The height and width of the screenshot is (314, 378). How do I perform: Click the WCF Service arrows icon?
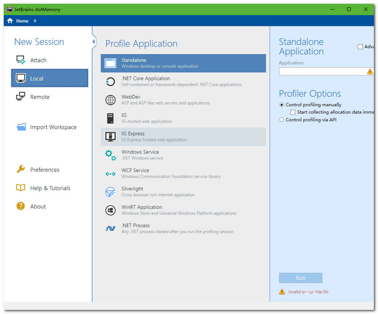[111, 174]
